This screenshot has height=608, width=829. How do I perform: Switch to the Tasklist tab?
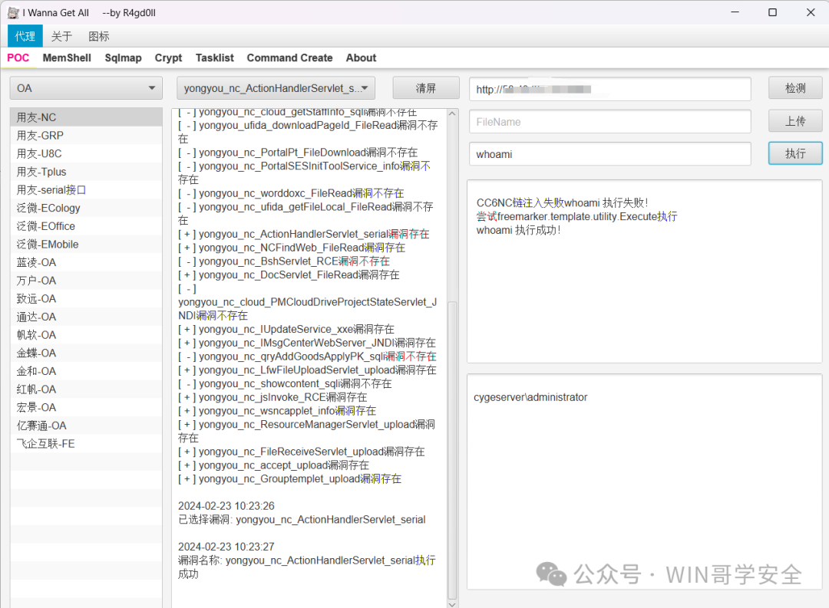pyautogui.click(x=215, y=58)
